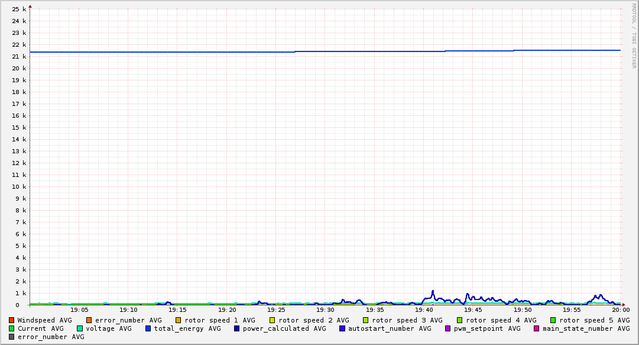Select the gray error_number AVG swatch

click(x=11, y=337)
